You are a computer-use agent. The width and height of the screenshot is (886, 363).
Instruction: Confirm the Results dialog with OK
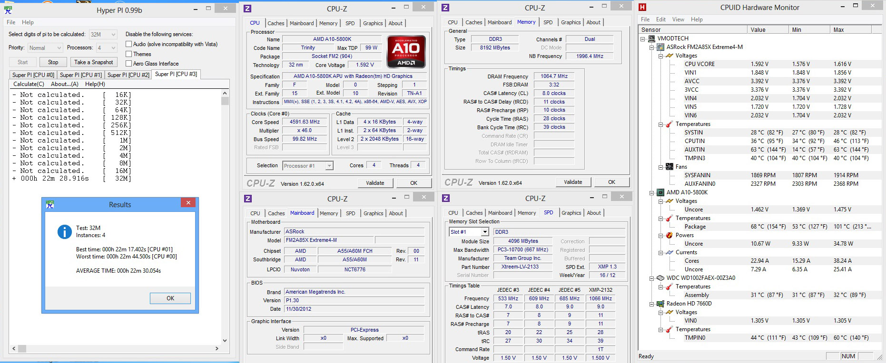pos(170,298)
